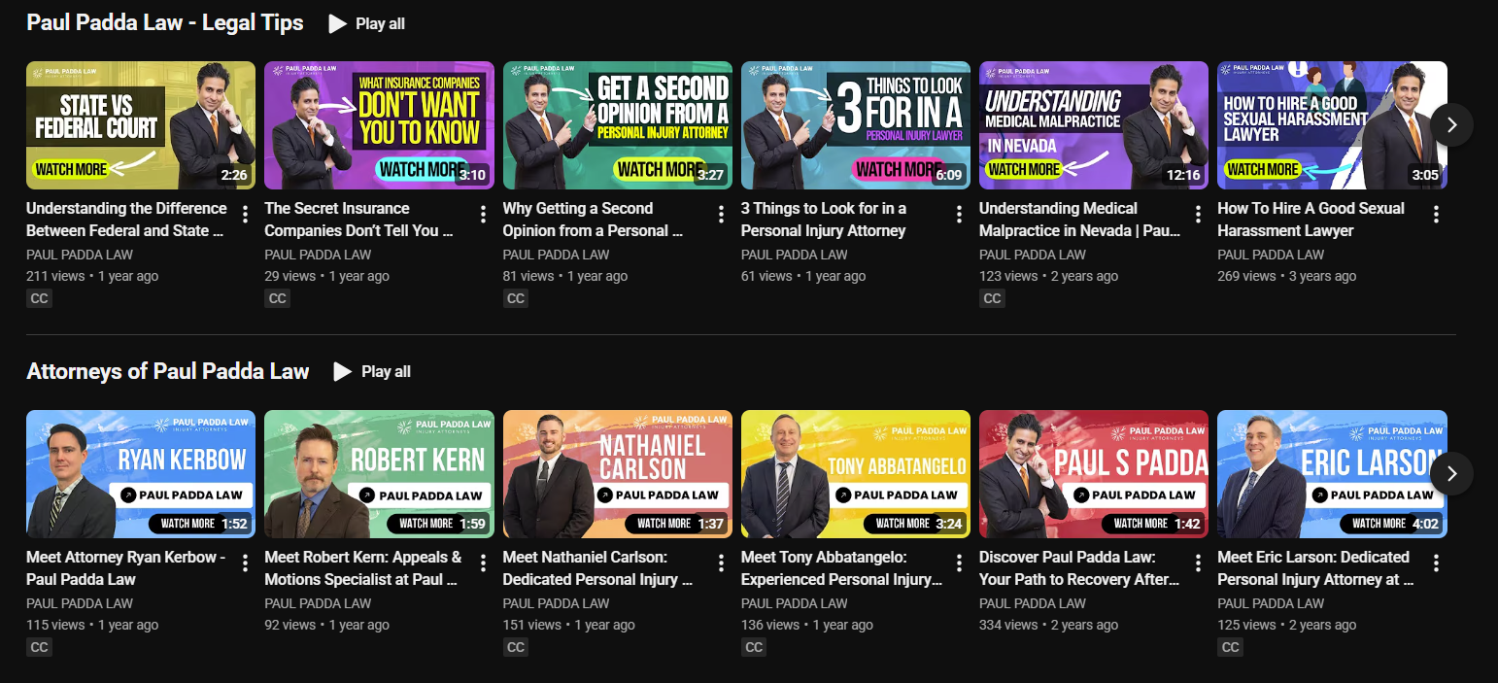Open more options for Second Opinion video
The width and height of the screenshot is (1498, 683).
721,214
